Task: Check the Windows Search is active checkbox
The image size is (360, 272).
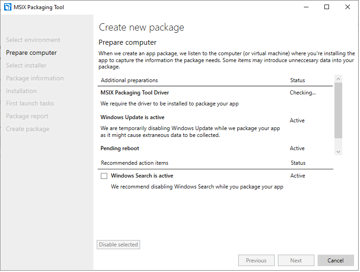Action: point(104,176)
